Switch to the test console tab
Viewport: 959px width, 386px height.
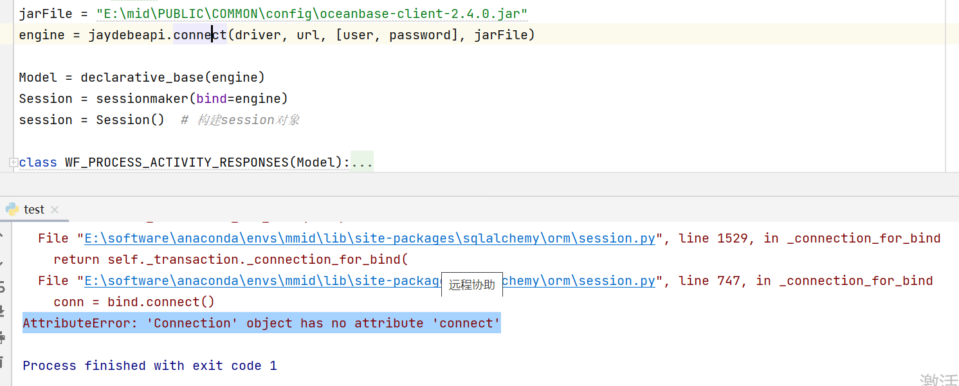[33, 208]
